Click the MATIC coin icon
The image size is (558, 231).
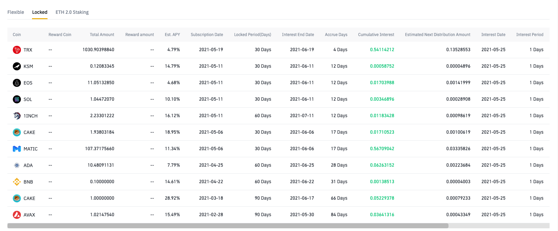(17, 149)
